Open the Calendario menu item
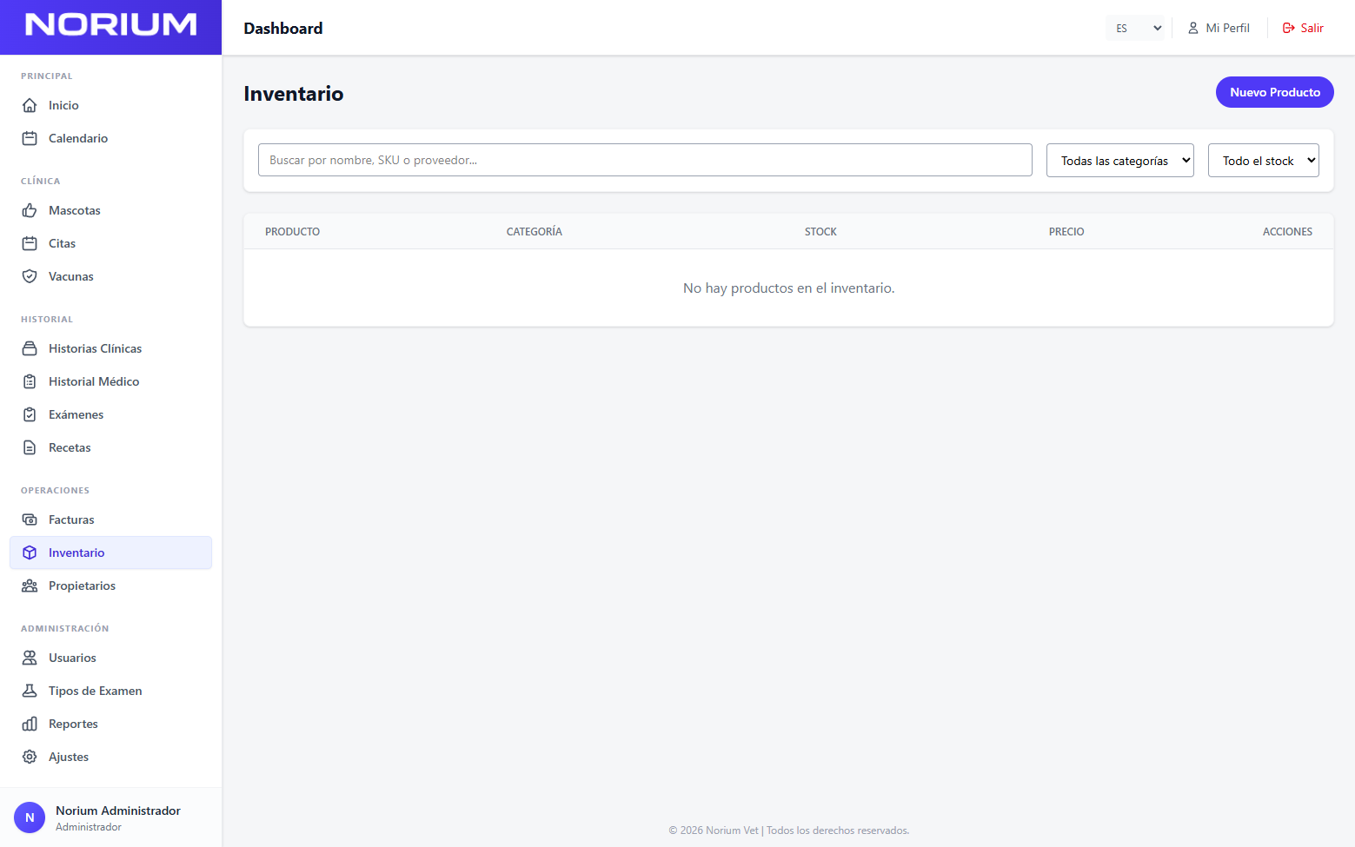1355x847 pixels. 78,138
